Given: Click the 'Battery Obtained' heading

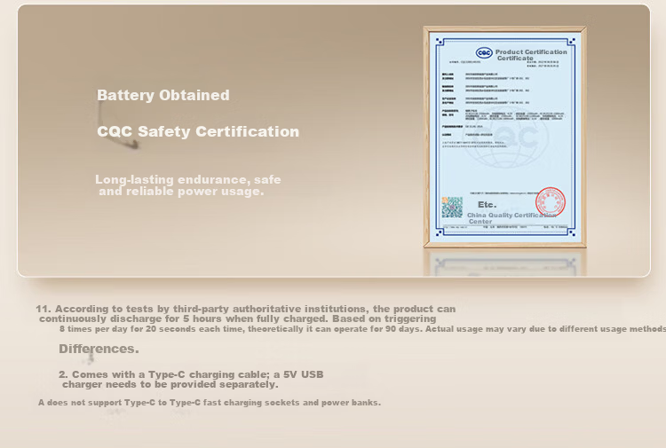Looking at the screenshot, I should [x=163, y=95].
